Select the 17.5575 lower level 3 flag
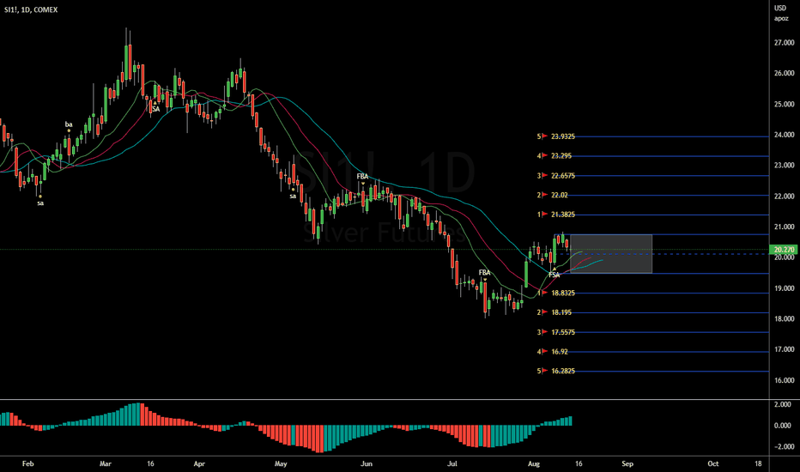This screenshot has height=472, width=800. 544,332
